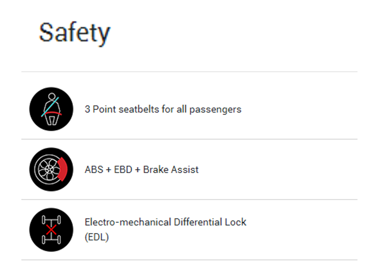The height and width of the screenshot is (271, 390).
Task: Click the word "passengers" in seatbelt row
Action: pyautogui.click(x=215, y=110)
